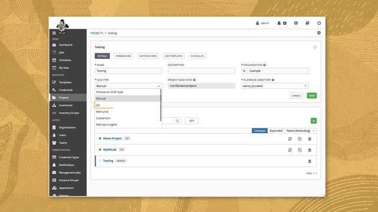The image size is (378, 212).
Task: Open the Playbook Directory dropdown
Action: click(x=275, y=86)
